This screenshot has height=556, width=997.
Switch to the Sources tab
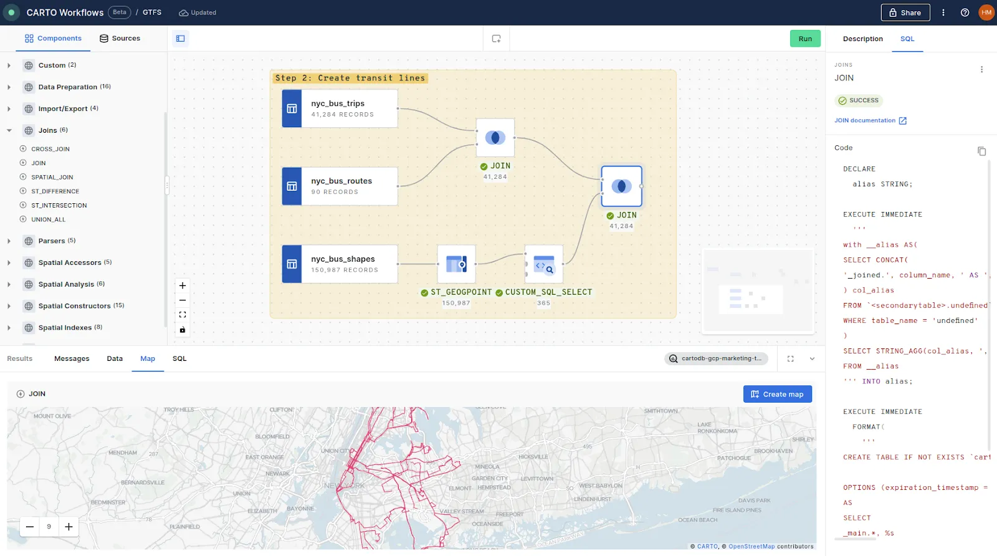120,39
